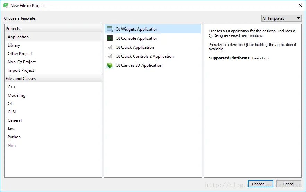Choose the Qt Console Application template

[x=153, y=38]
